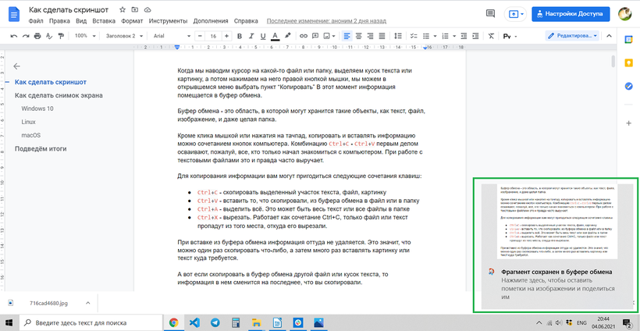The image size is (640, 331).
Task: Expand the Заголовок 2 style dropdown
Action: [x=125, y=36]
